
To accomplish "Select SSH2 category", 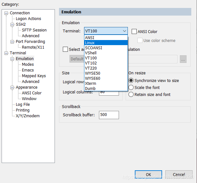I will [21, 24].
